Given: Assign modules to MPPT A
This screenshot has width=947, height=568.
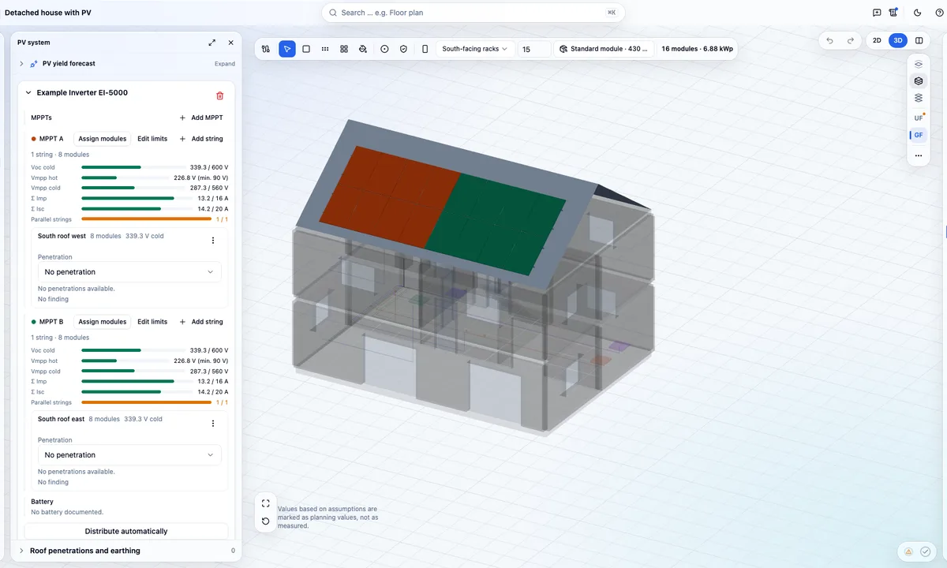Looking at the screenshot, I should click(103, 139).
